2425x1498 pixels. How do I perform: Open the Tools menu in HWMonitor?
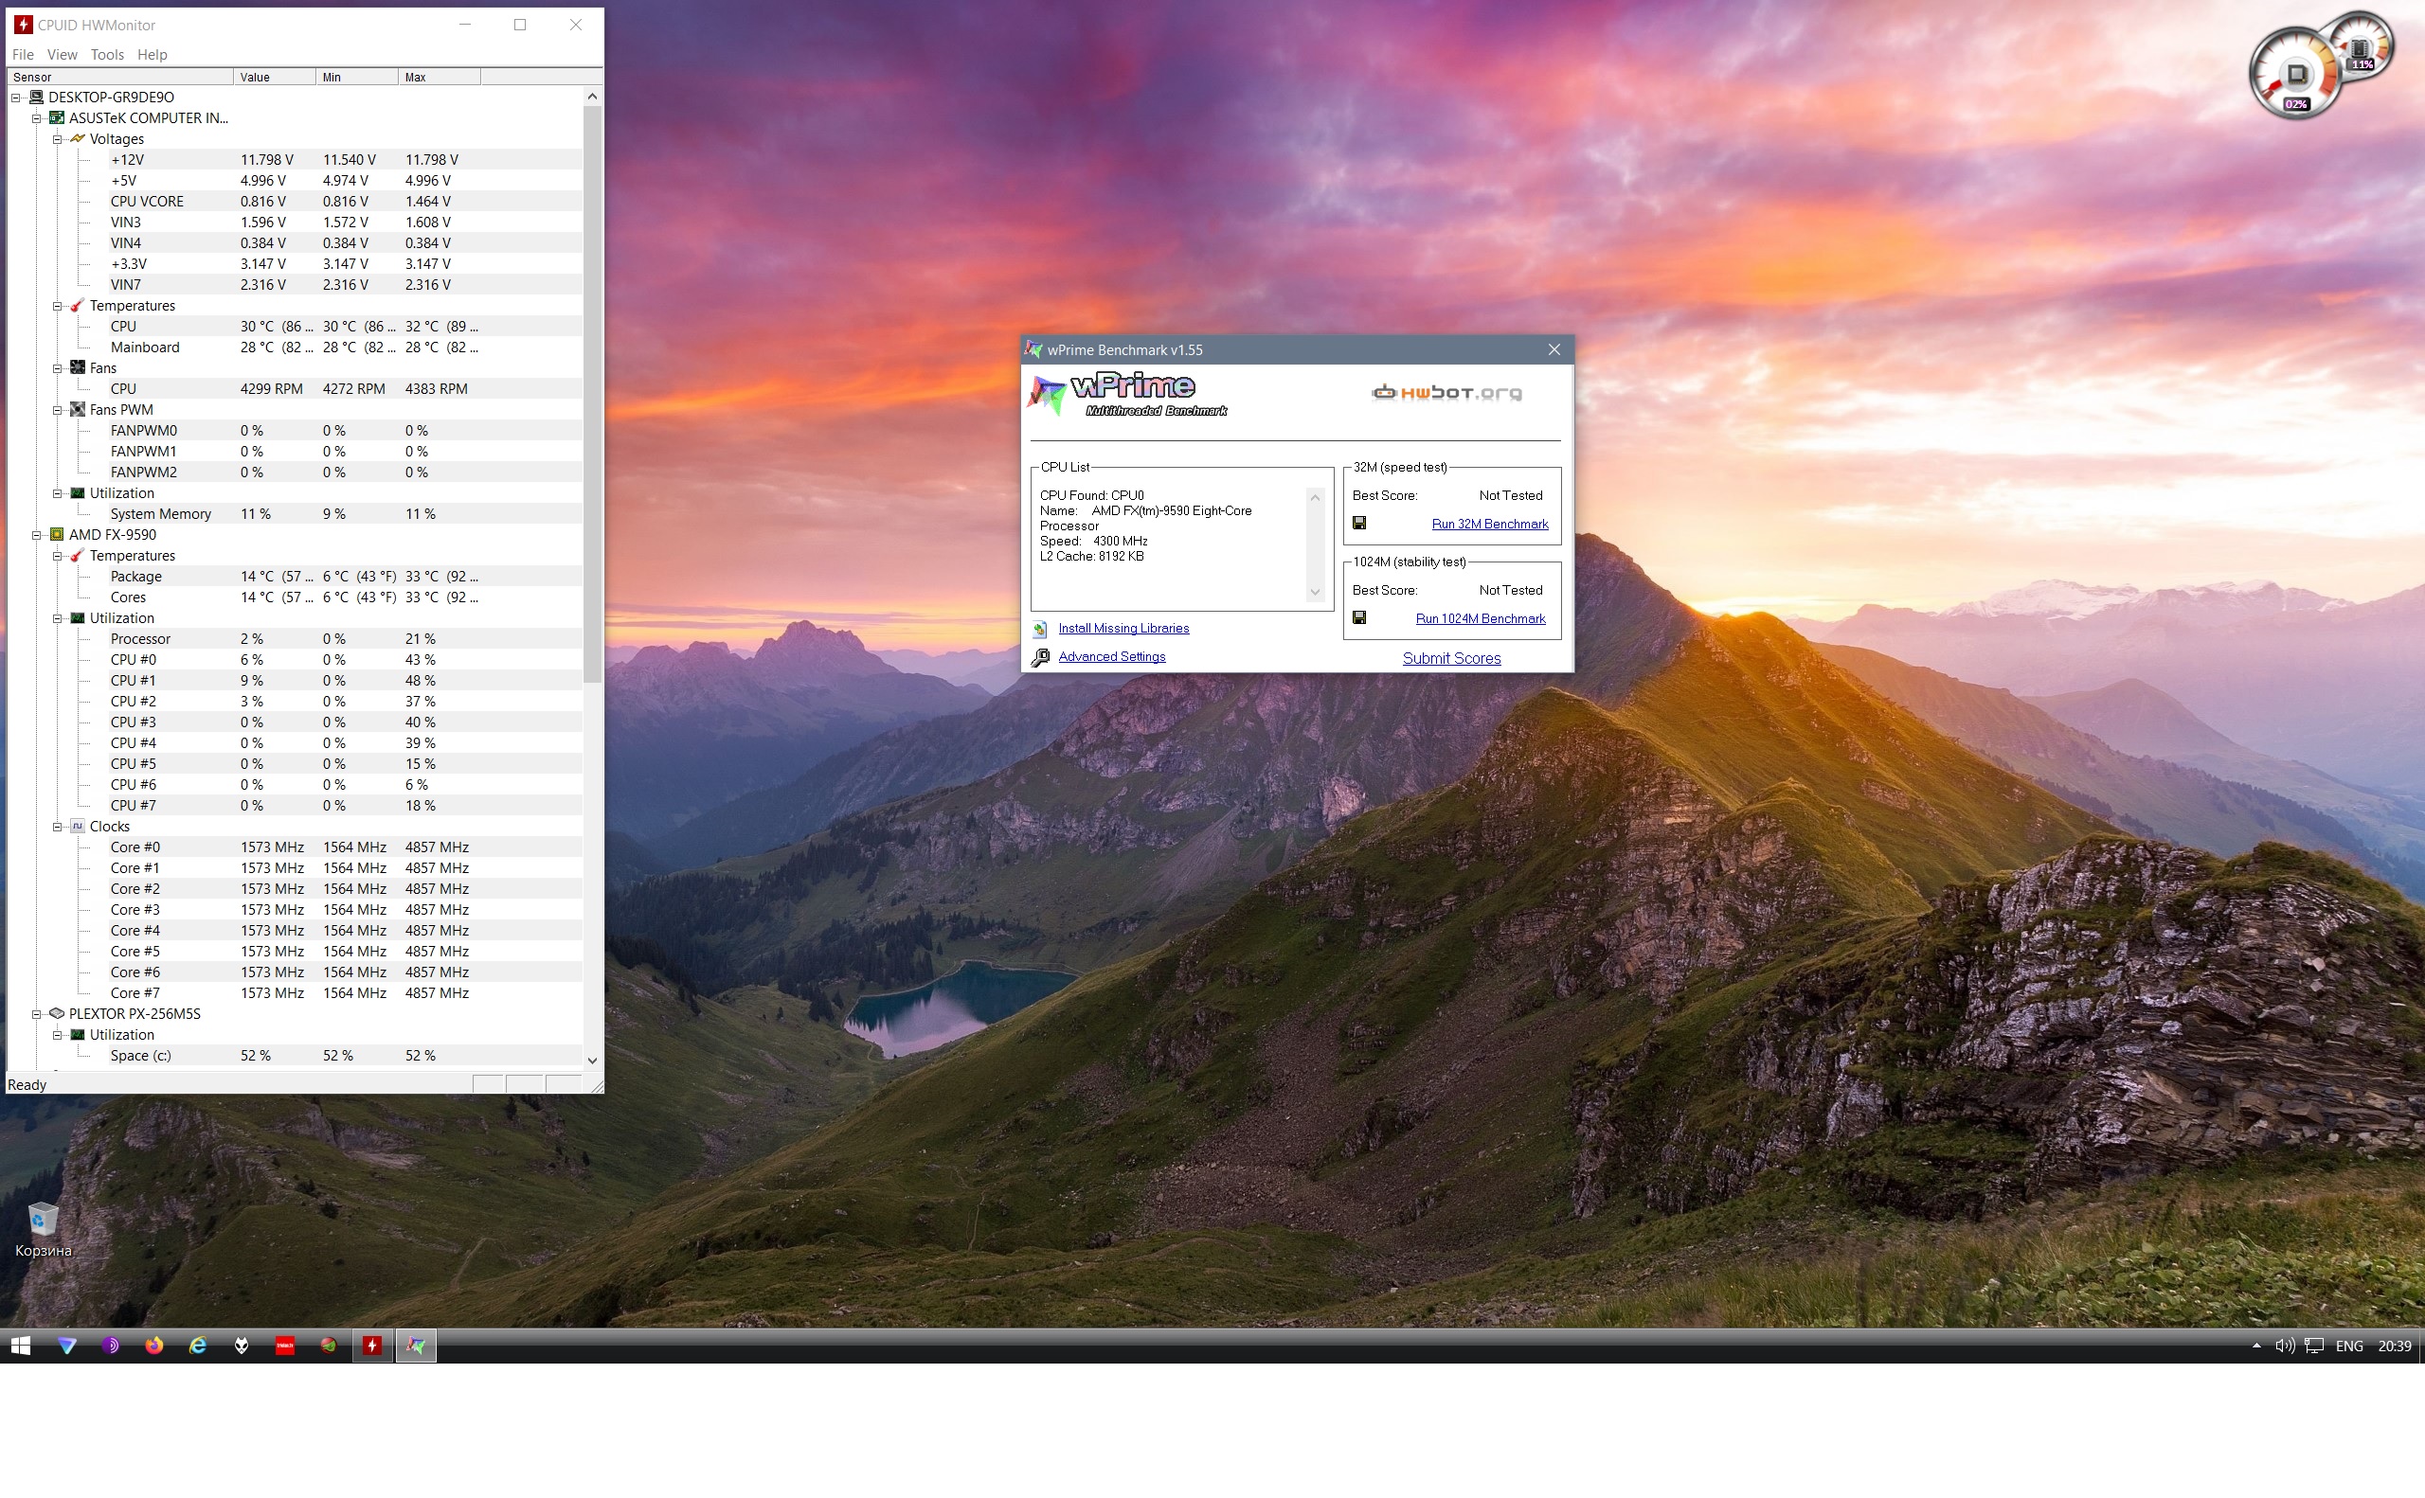pos(107,55)
